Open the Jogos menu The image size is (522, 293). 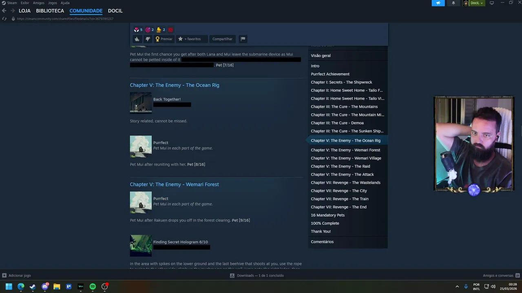coord(53,3)
